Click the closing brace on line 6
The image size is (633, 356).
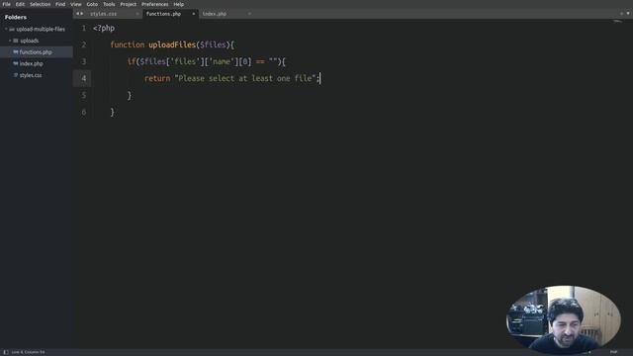(112, 112)
